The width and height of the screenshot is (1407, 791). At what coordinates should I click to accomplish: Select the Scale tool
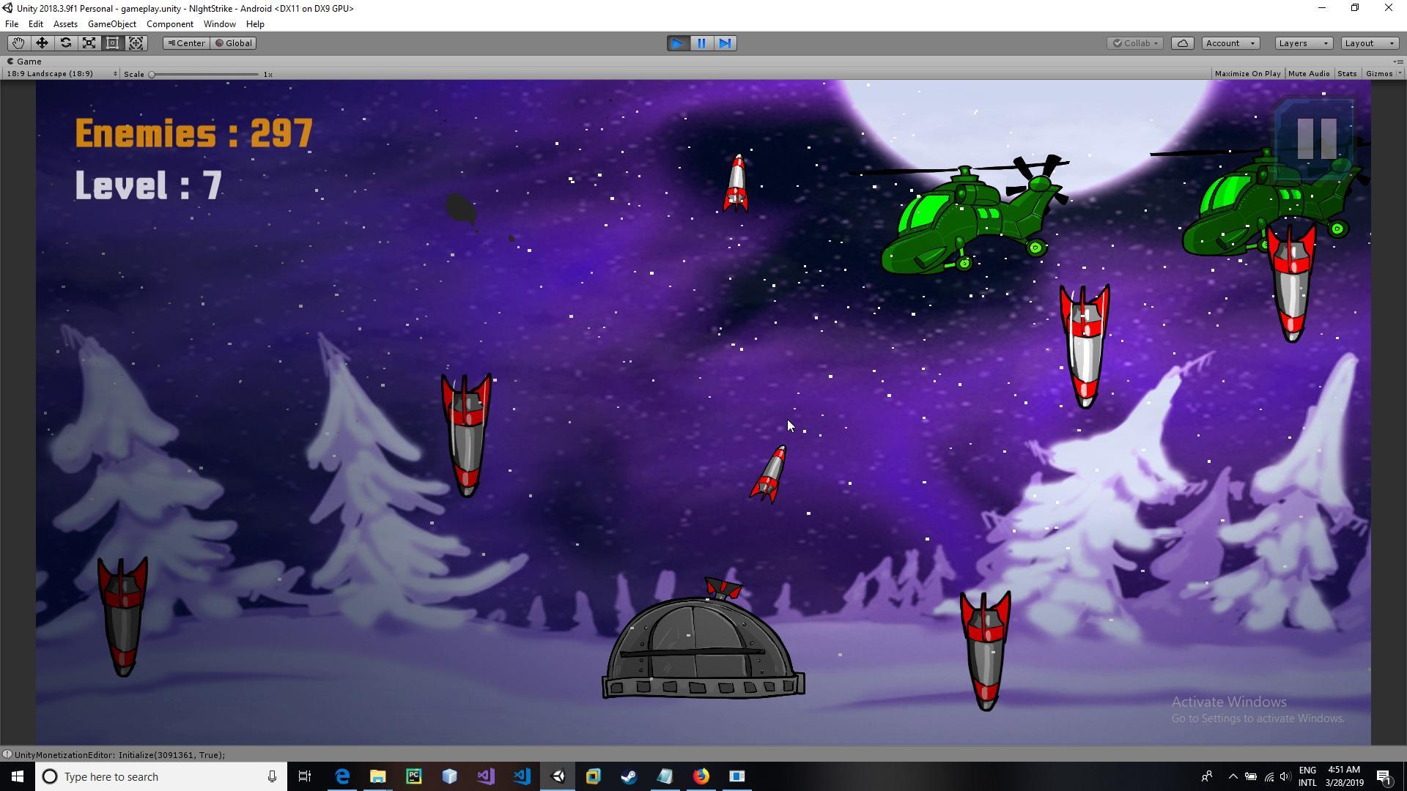click(89, 42)
